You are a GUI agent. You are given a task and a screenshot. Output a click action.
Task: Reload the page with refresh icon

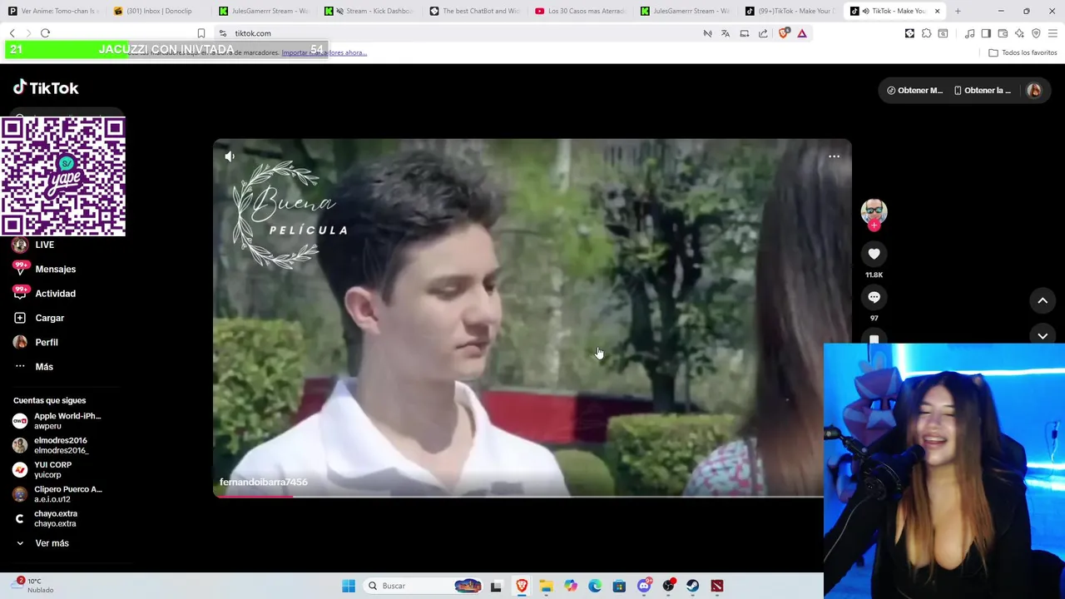(45, 33)
